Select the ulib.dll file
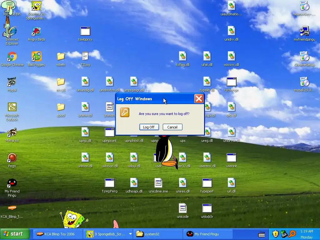 coord(232,110)
